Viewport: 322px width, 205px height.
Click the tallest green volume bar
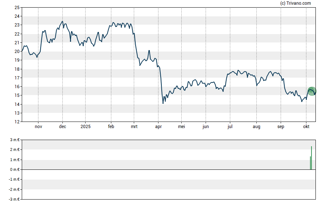[x=311, y=158]
